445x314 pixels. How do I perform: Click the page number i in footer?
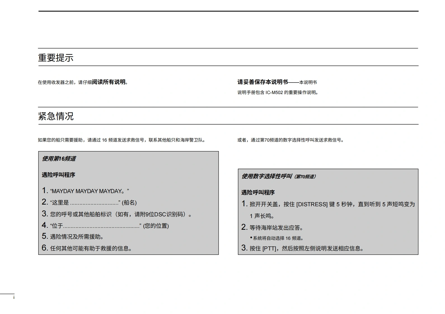(x=14, y=297)
